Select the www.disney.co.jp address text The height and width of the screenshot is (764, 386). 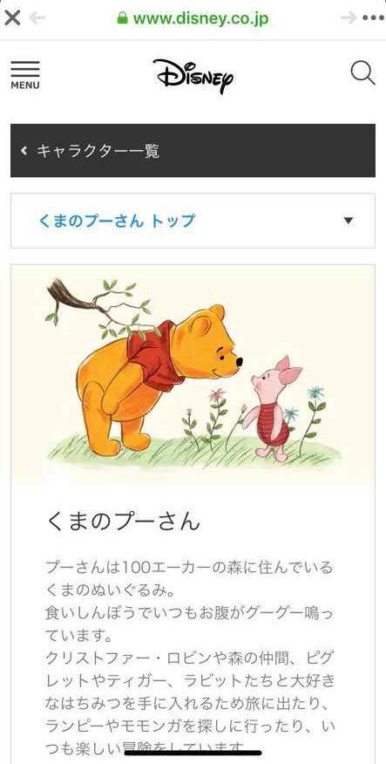click(x=200, y=18)
